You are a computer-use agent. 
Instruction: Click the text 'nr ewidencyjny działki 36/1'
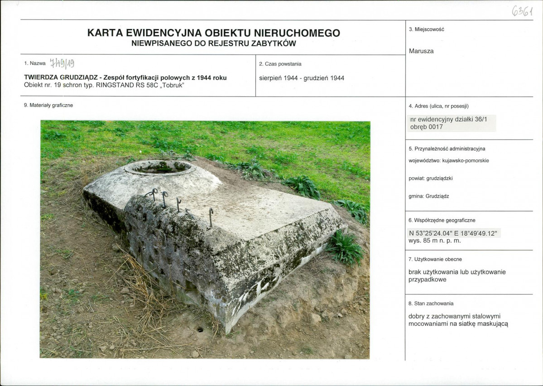coord(448,119)
